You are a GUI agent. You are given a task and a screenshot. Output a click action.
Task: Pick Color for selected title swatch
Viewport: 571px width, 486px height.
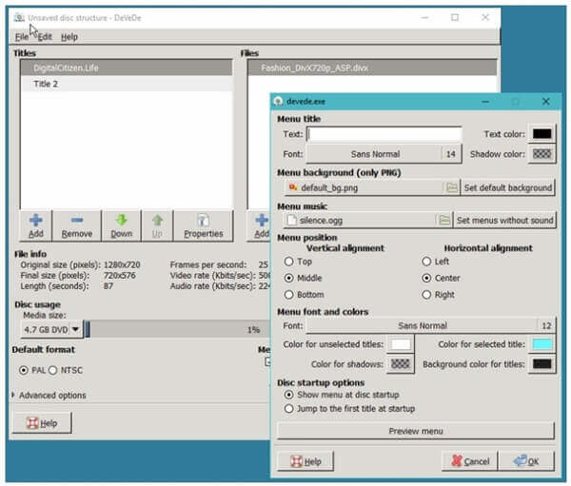(x=541, y=344)
